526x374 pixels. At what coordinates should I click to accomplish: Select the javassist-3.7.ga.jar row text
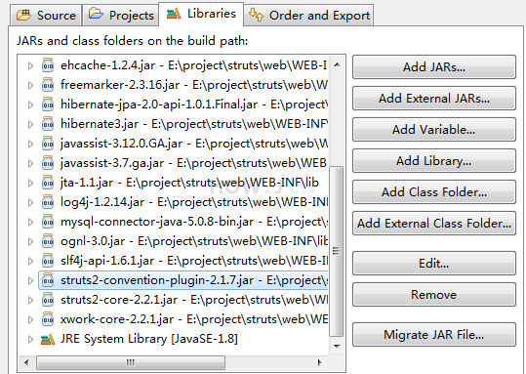(193, 163)
